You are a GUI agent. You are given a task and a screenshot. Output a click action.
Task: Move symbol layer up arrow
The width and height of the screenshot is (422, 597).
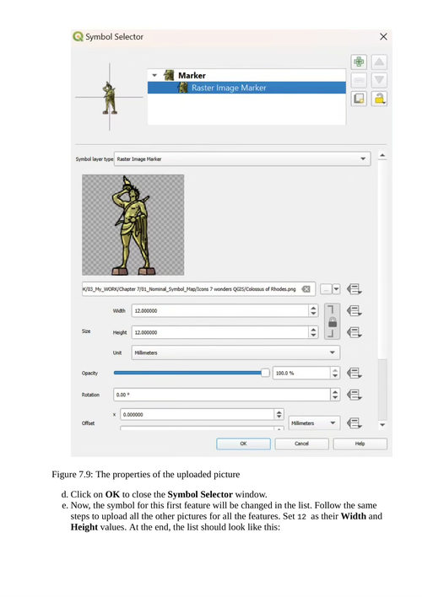tap(379, 62)
